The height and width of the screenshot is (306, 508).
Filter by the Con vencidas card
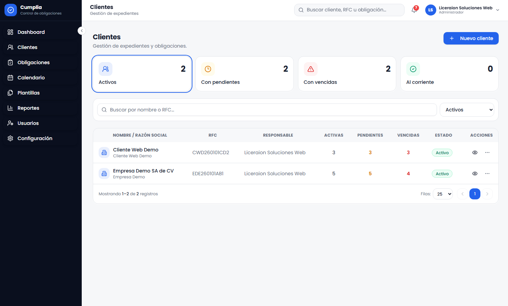[347, 74]
